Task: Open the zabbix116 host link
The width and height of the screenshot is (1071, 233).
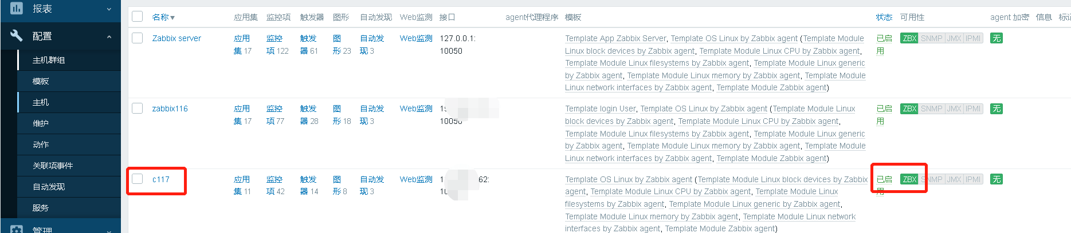Action: coord(170,109)
